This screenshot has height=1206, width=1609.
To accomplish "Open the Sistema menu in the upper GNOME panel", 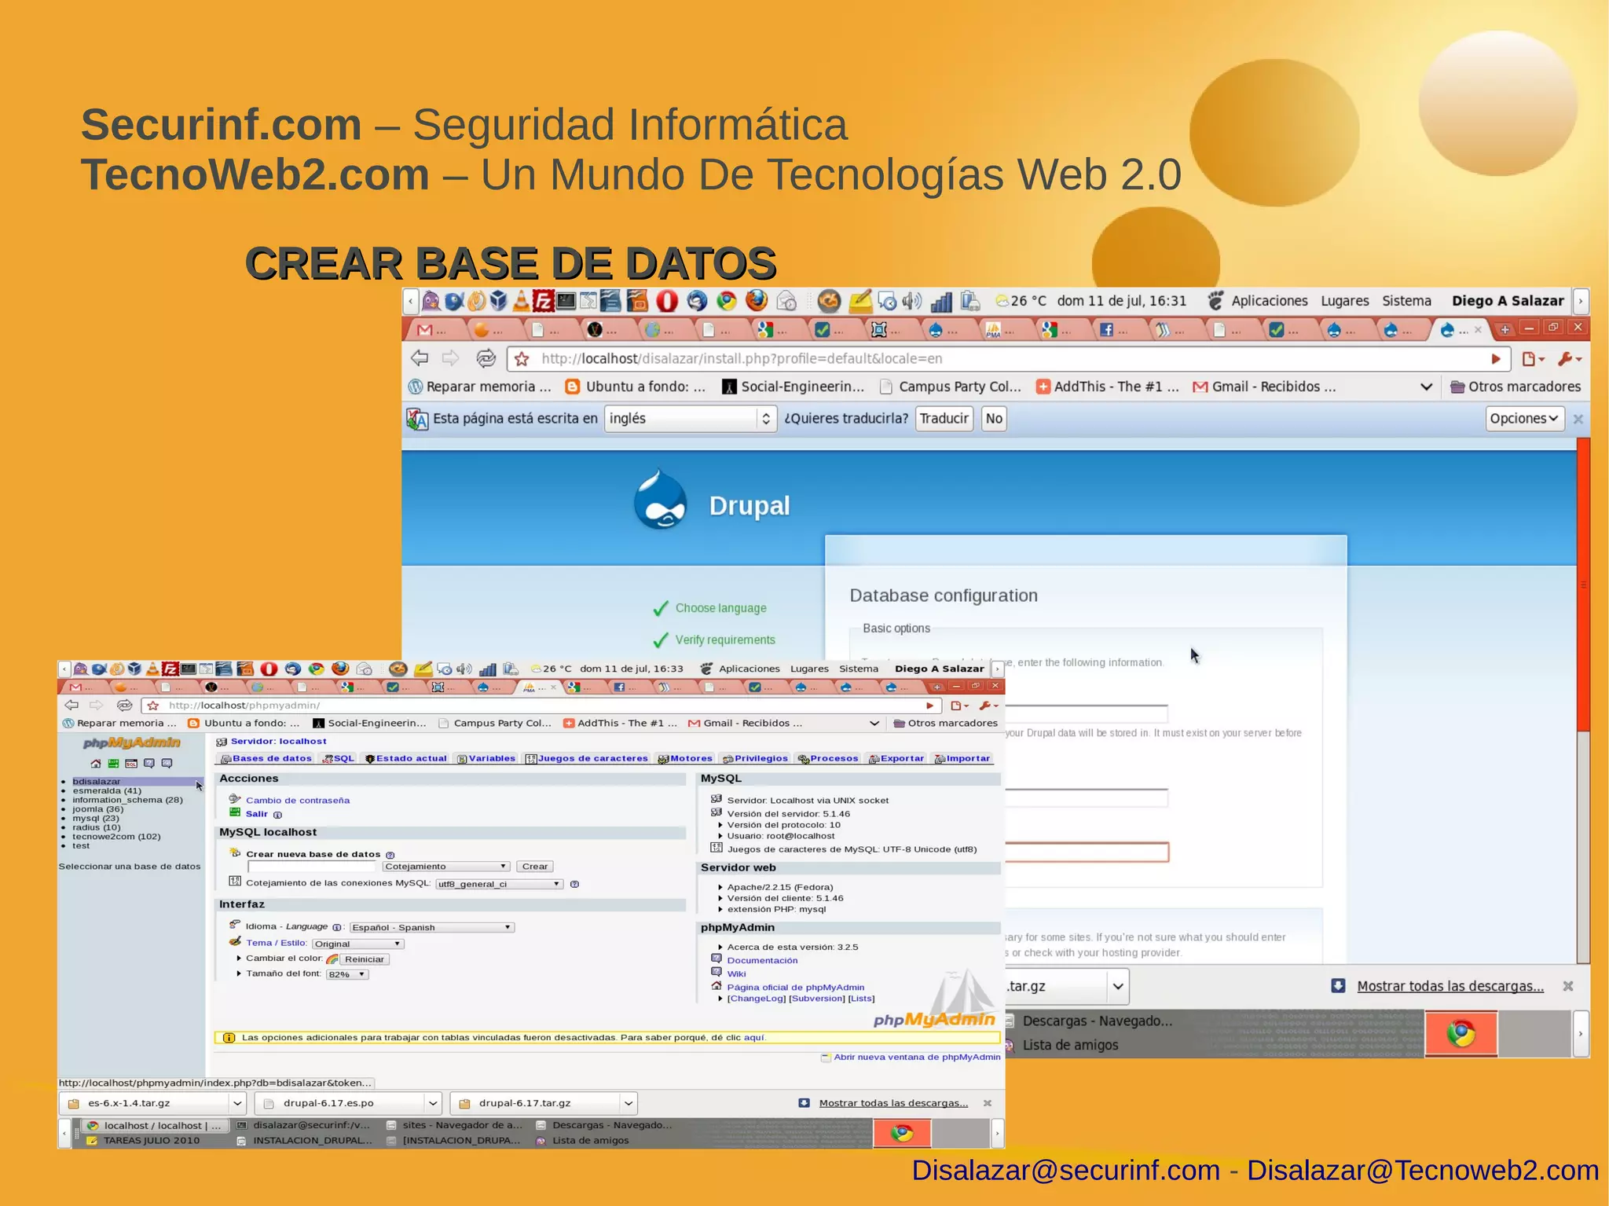I will pyautogui.click(x=1406, y=301).
